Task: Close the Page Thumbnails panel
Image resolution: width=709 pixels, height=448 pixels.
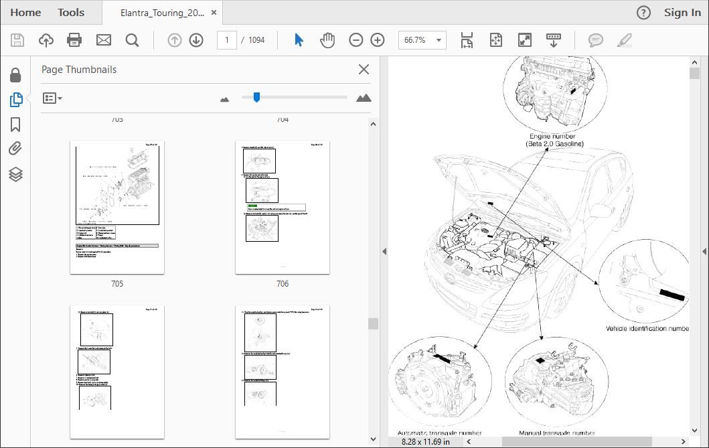Action: [x=364, y=69]
